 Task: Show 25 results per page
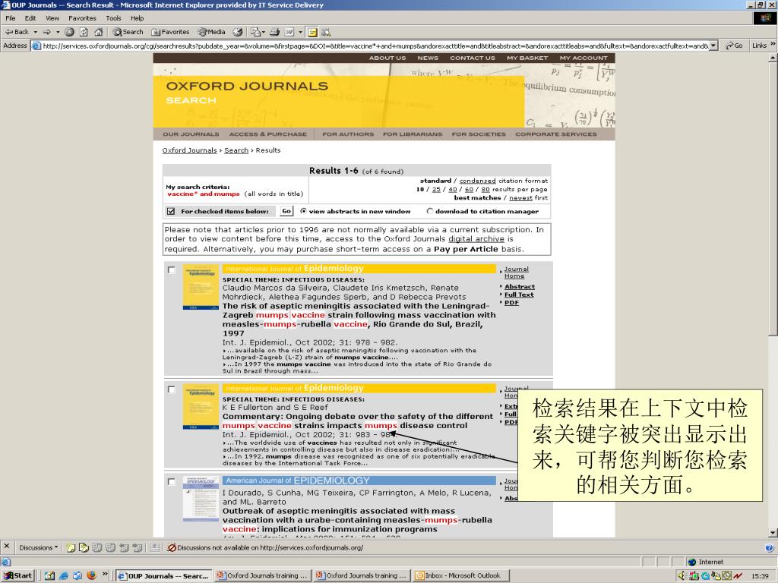(436, 189)
